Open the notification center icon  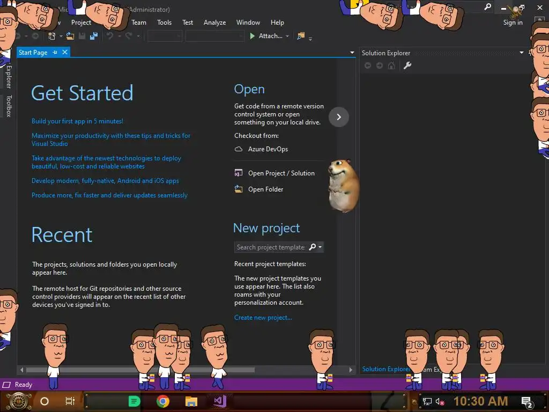527,402
